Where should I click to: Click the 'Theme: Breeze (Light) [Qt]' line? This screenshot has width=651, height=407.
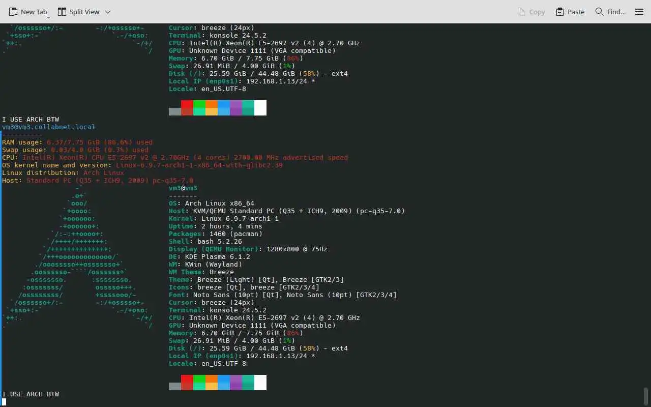256,280
